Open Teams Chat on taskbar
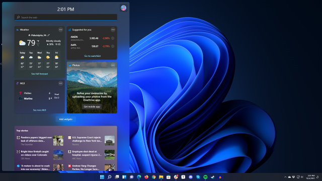 132,177
